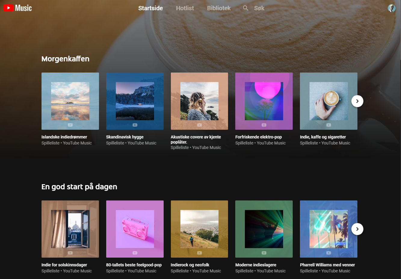The image size is (401, 279).
Task: Open Indie, kaffe og sigaretter cover
Action: pyautogui.click(x=329, y=101)
